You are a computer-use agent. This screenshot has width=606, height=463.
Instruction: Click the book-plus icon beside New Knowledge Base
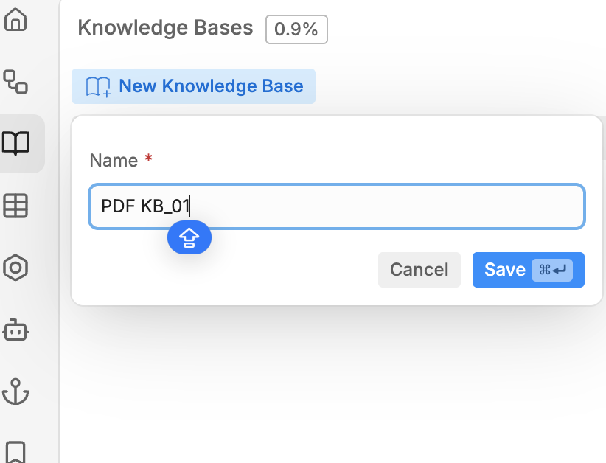98,87
